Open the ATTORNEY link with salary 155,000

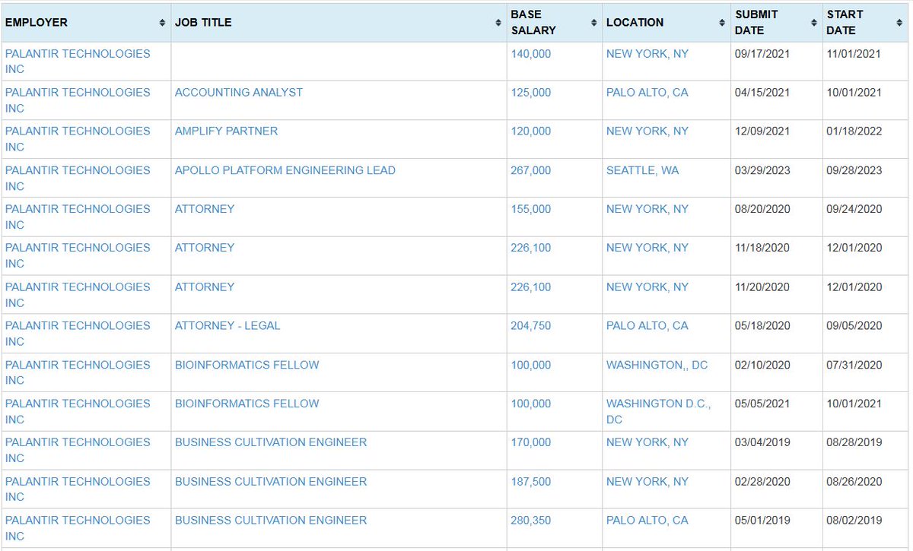[x=205, y=208]
